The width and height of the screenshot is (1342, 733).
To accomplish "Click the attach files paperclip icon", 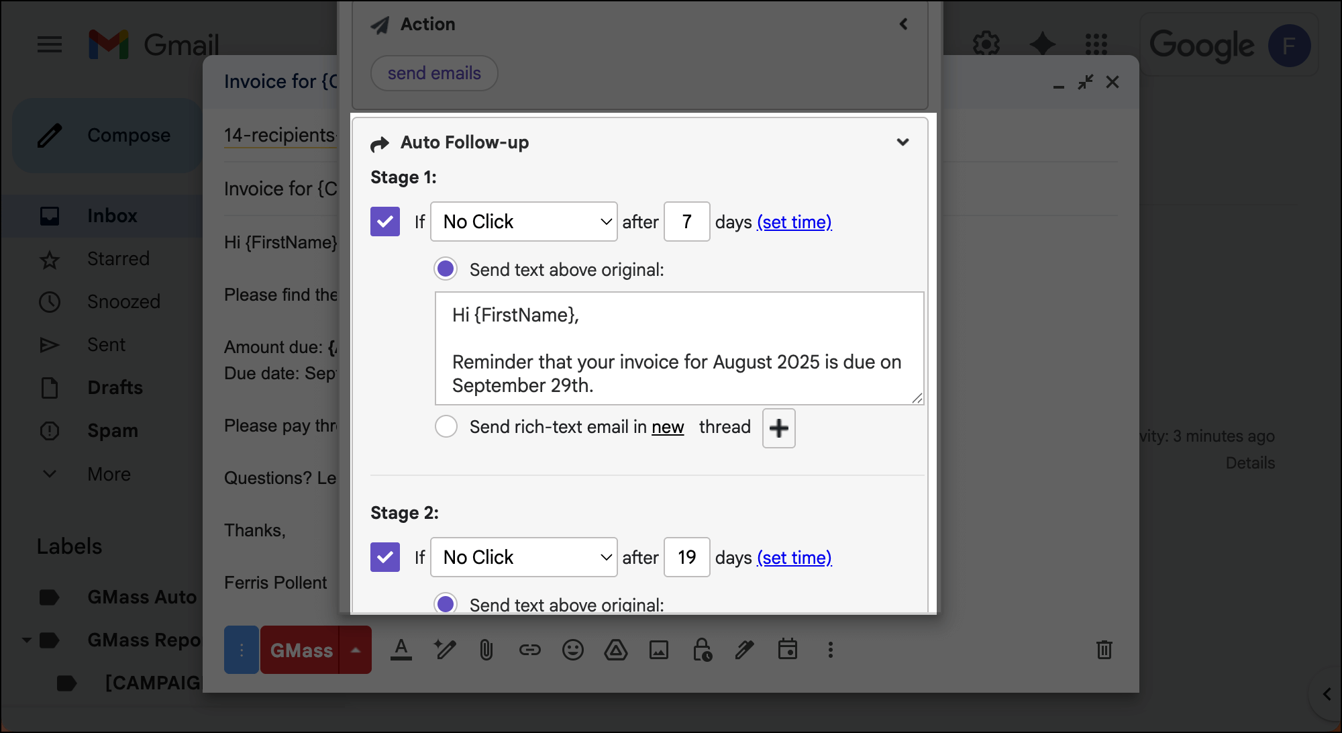I will pos(486,650).
